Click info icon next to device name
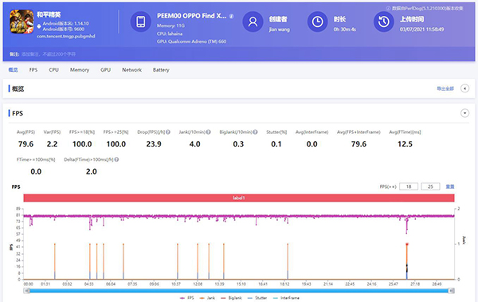 coord(232,16)
